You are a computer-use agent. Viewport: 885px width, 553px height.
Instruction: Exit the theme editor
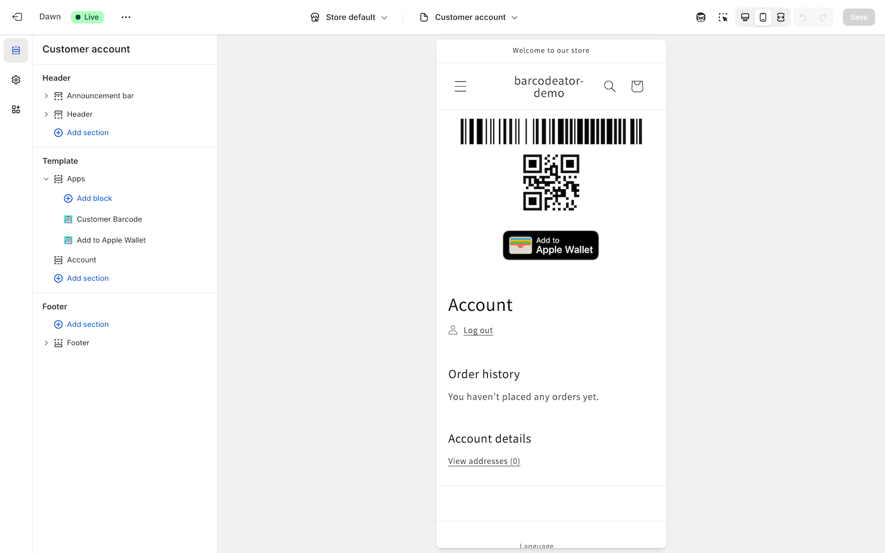pyautogui.click(x=17, y=17)
